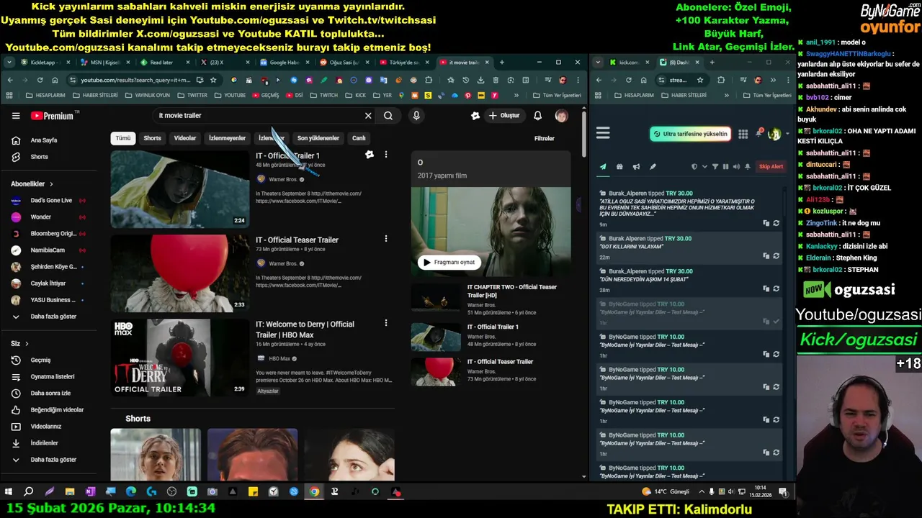Open the alert filter funnel icon
The height and width of the screenshot is (518, 922).
pos(715,167)
